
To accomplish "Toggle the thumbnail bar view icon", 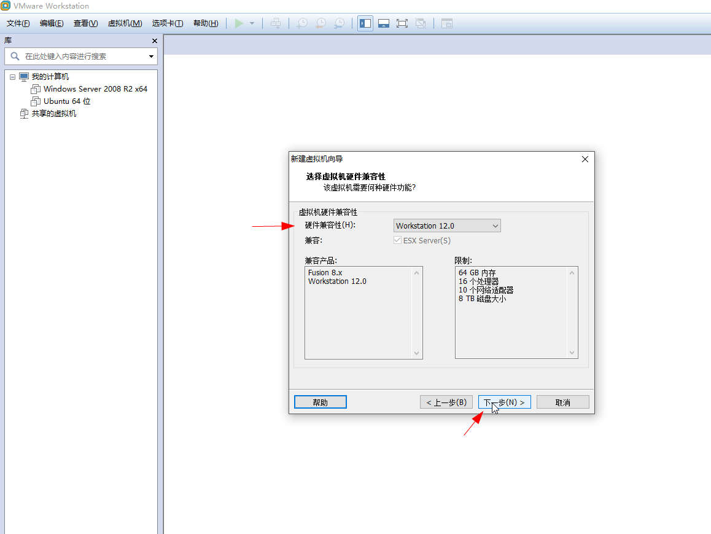I will tap(384, 23).
